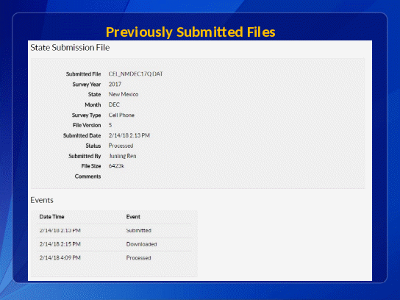Image resolution: width=400 pixels, height=300 pixels.
Task: Select the 'State Submission File' heading
Action: [70, 48]
